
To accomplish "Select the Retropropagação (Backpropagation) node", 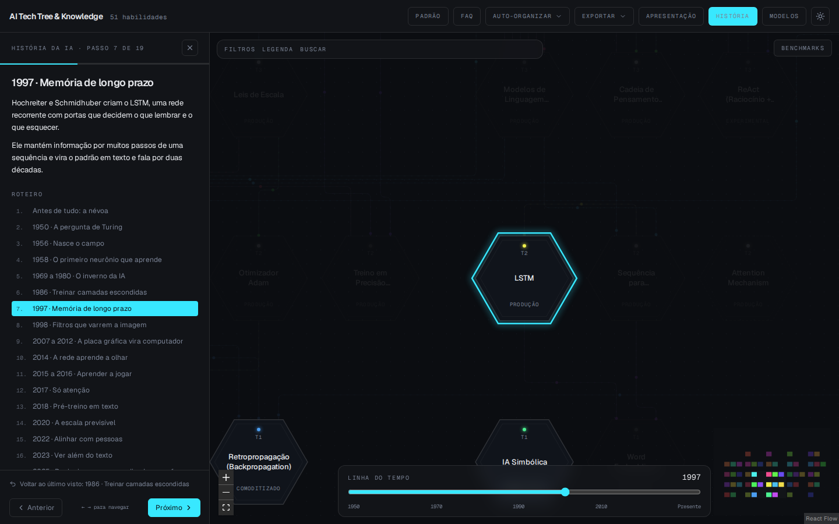I will (x=259, y=462).
